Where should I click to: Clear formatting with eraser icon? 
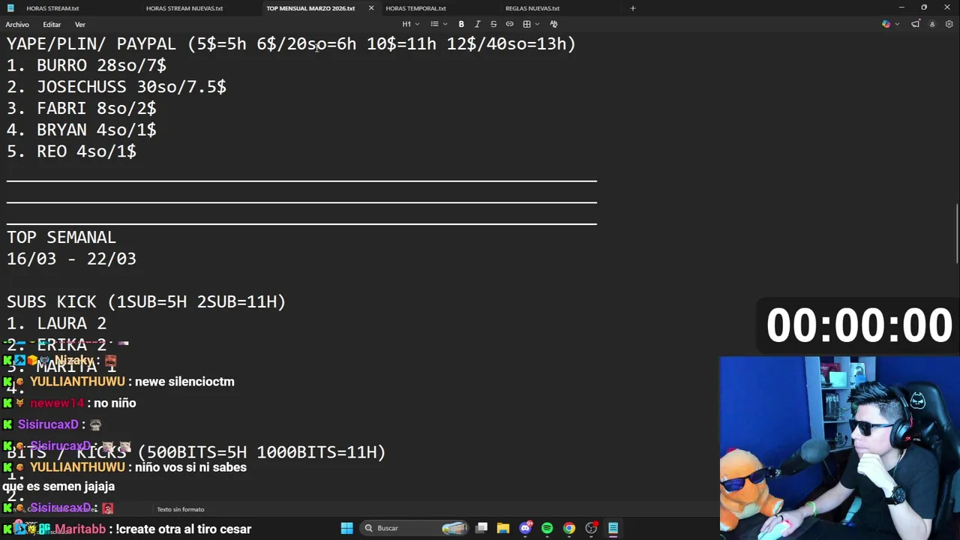[553, 24]
